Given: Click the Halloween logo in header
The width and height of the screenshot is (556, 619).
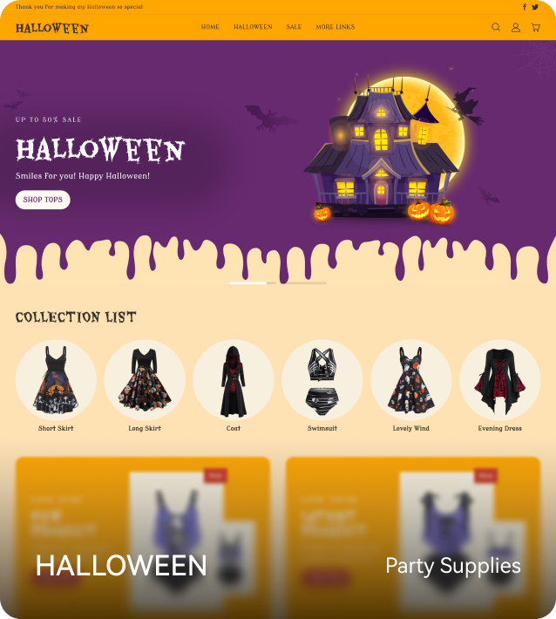Looking at the screenshot, I should coord(52,28).
